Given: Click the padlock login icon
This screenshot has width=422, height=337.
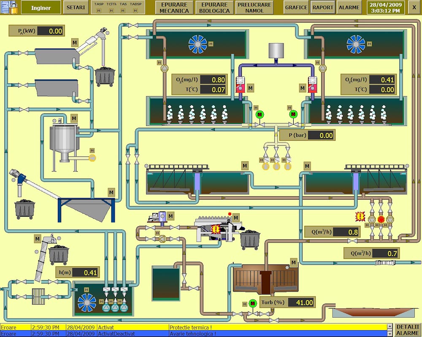Looking at the screenshot, I should click(x=9, y=7).
